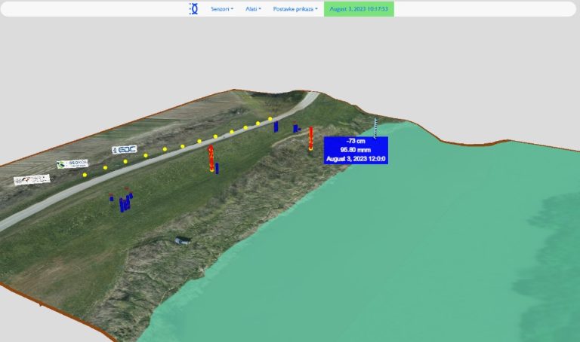
Task: Click the red sensor column in the field center
Action: (211, 158)
